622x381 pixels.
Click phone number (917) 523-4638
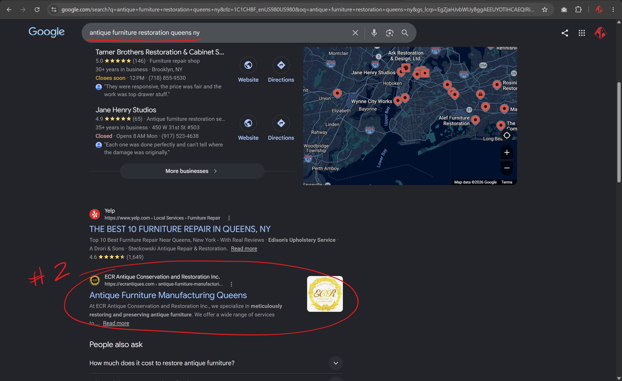[180, 136]
